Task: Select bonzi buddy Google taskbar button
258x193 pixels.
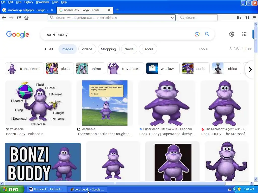Action: (x=87, y=189)
